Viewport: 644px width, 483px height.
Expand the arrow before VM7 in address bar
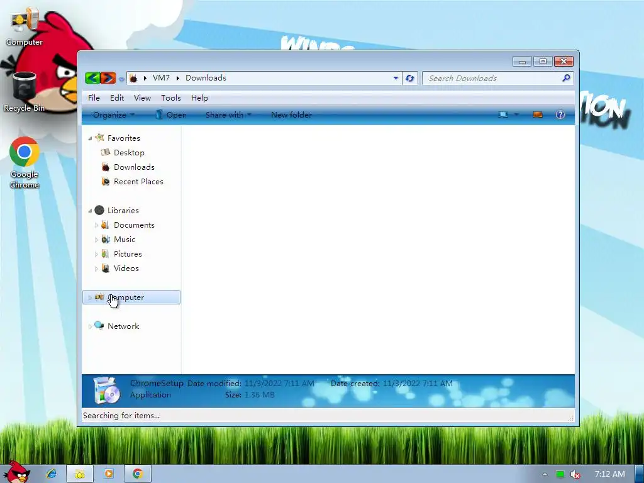(145, 78)
